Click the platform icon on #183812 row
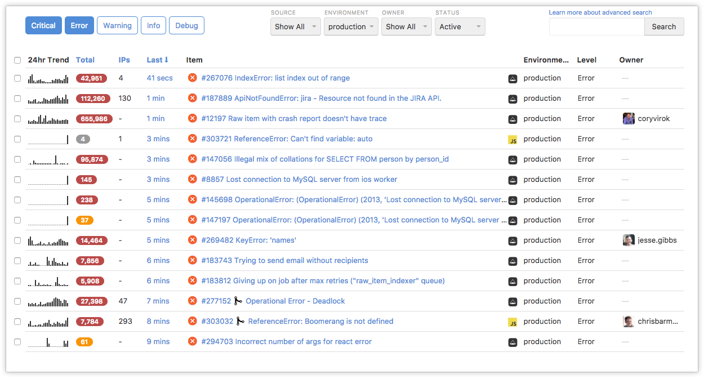 click(x=513, y=282)
